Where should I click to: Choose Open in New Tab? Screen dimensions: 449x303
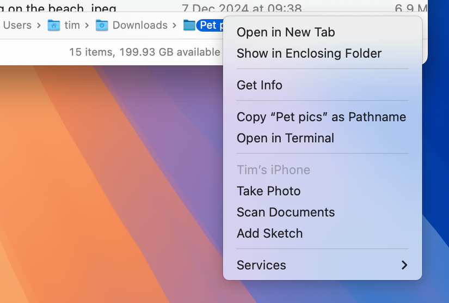pos(286,32)
